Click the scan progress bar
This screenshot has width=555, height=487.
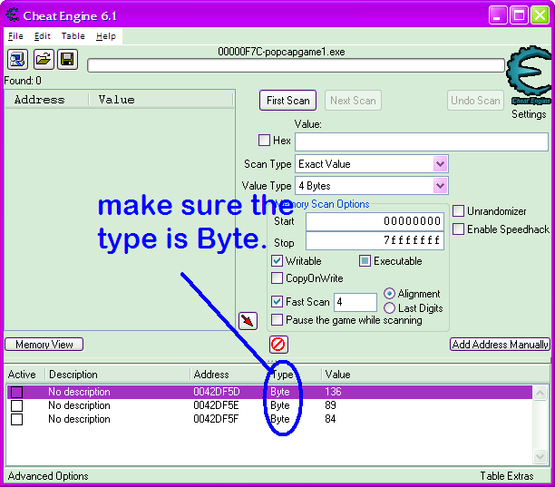(x=296, y=65)
